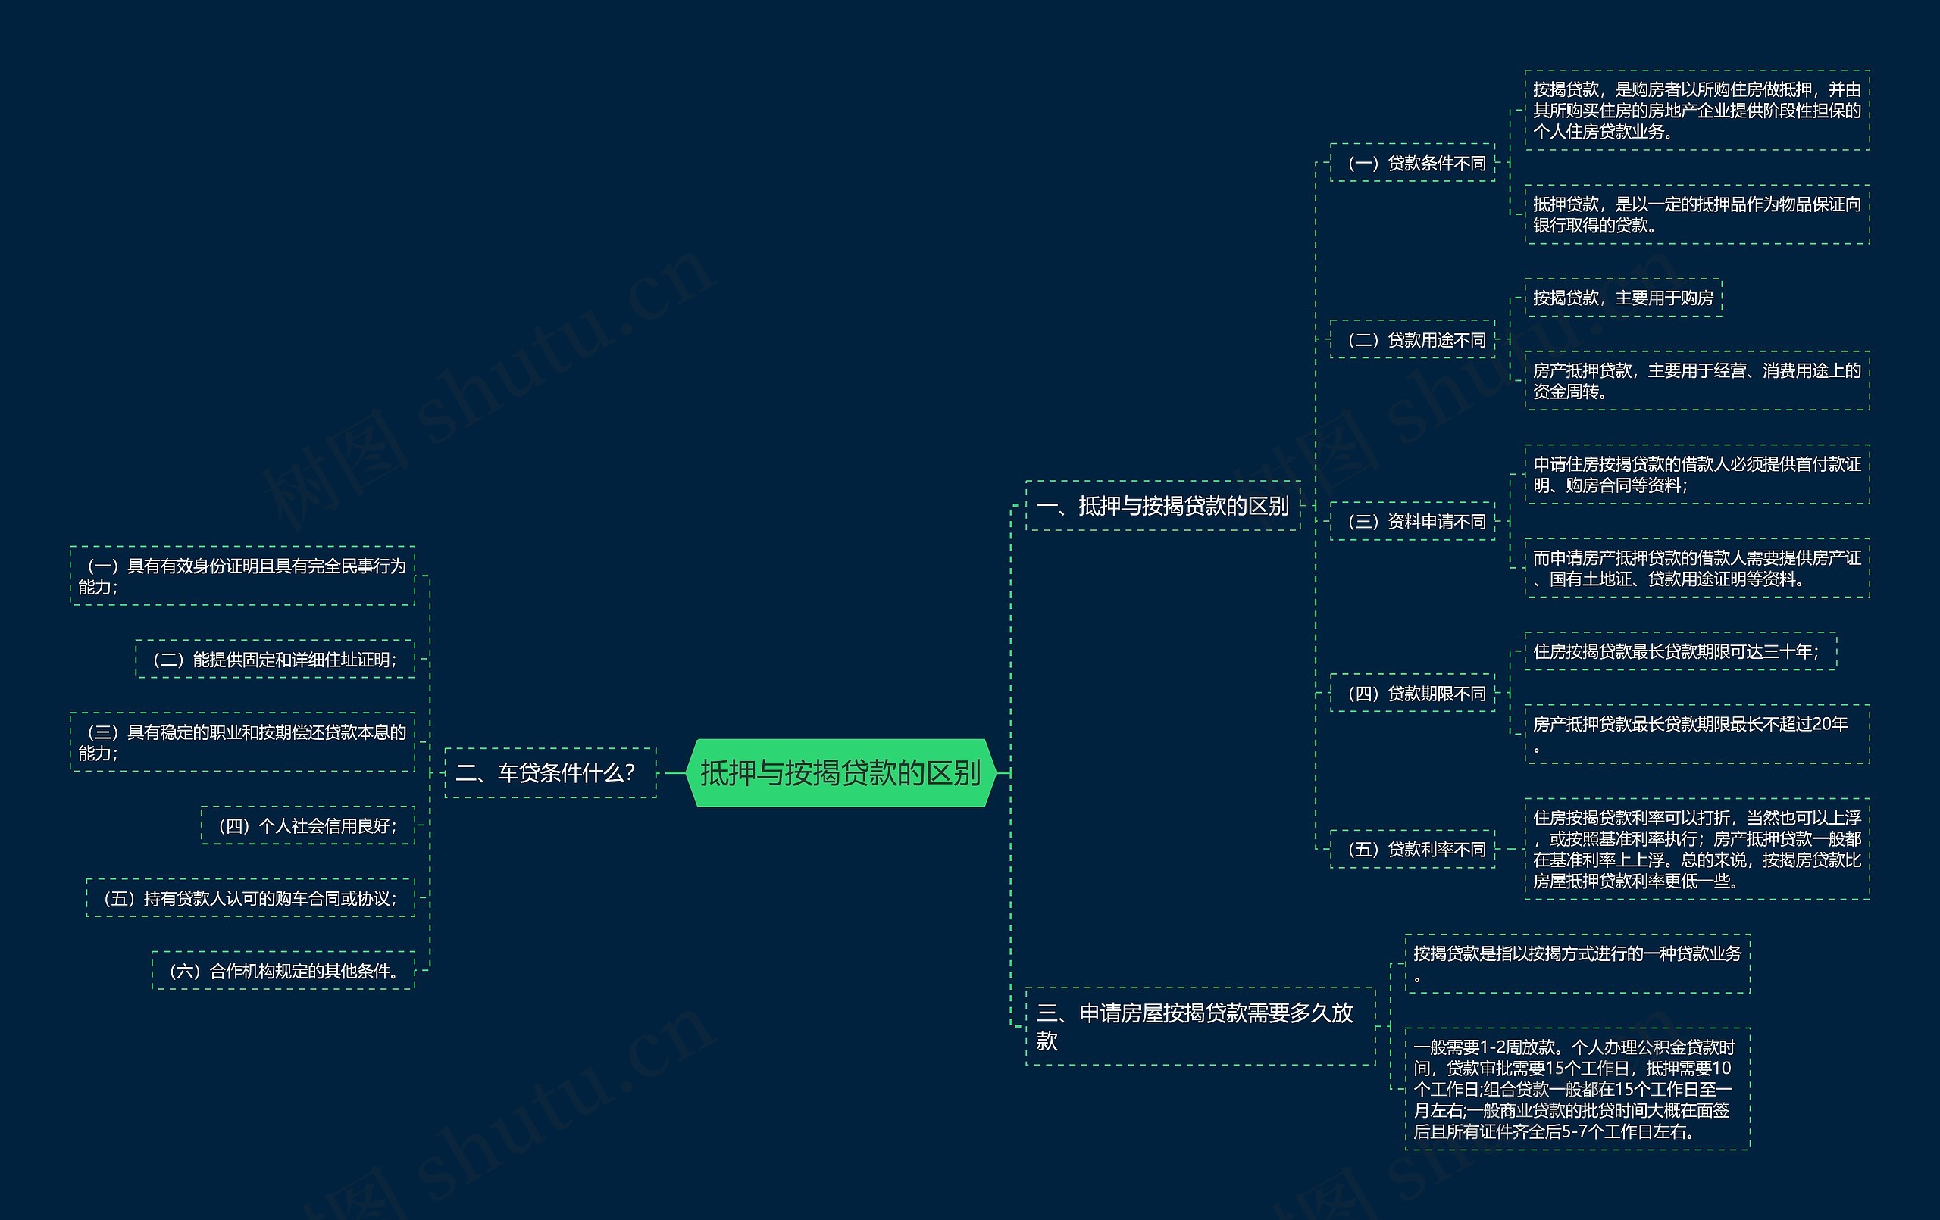Select the 三、申请房屋按揭贷款需要多久放款 node
This screenshot has width=1940, height=1220.
1199,1026
